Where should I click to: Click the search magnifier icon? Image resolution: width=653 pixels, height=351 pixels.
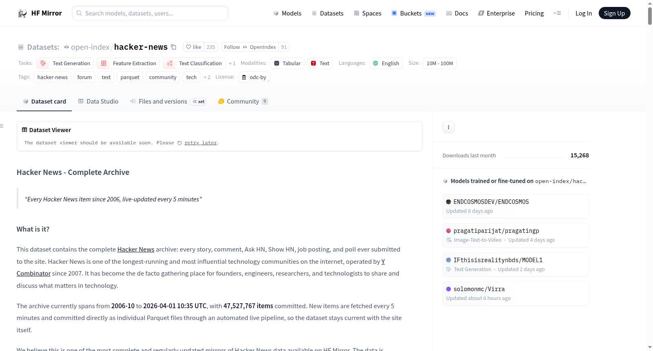[79, 13]
